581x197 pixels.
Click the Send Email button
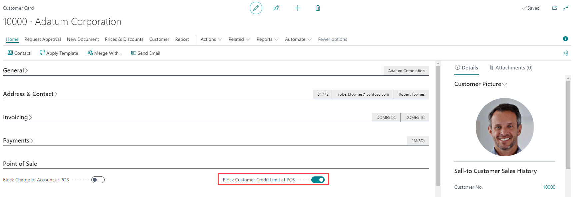click(x=146, y=53)
